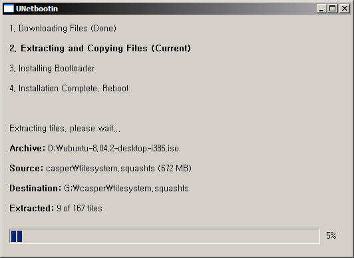Screen dimensions: 354x258
Task: Maximize the UNetbootin window
Action: point(332,9)
